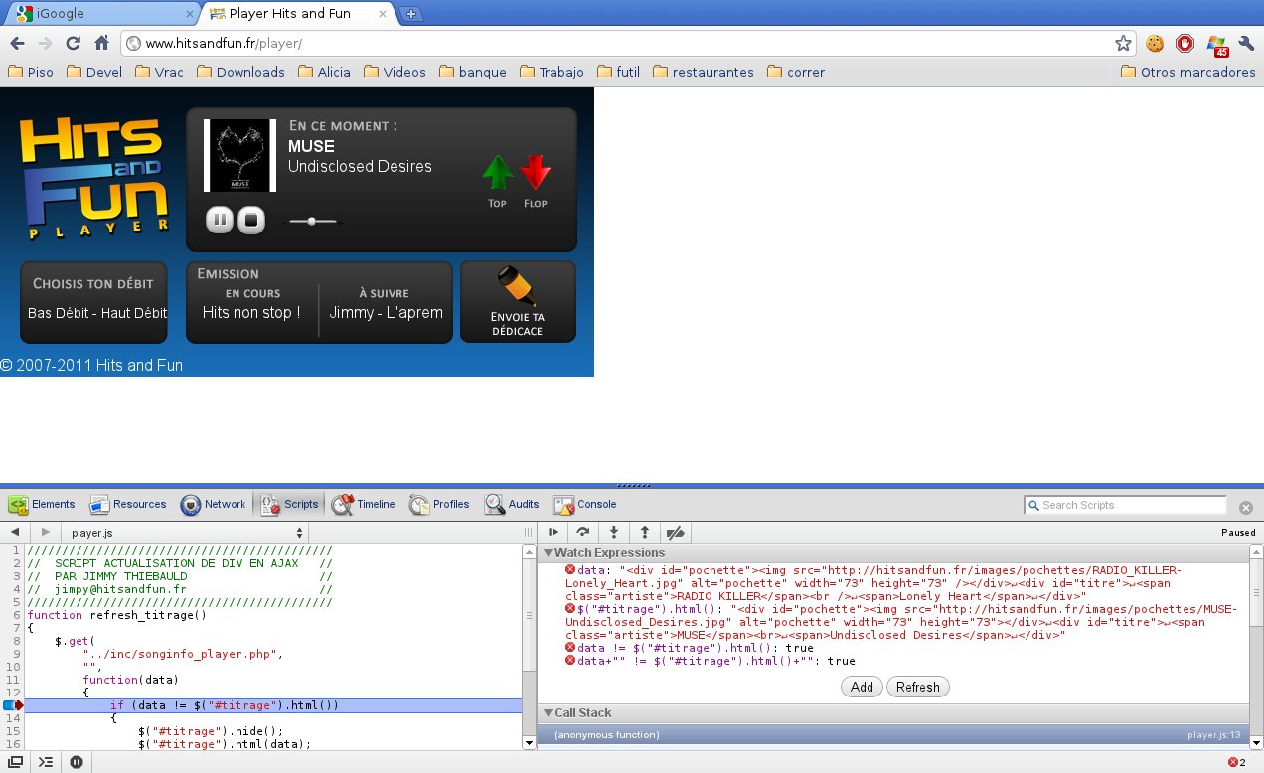Vote Flop with the red arrow
Screen dimensions: 1264x773
(x=536, y=172)
